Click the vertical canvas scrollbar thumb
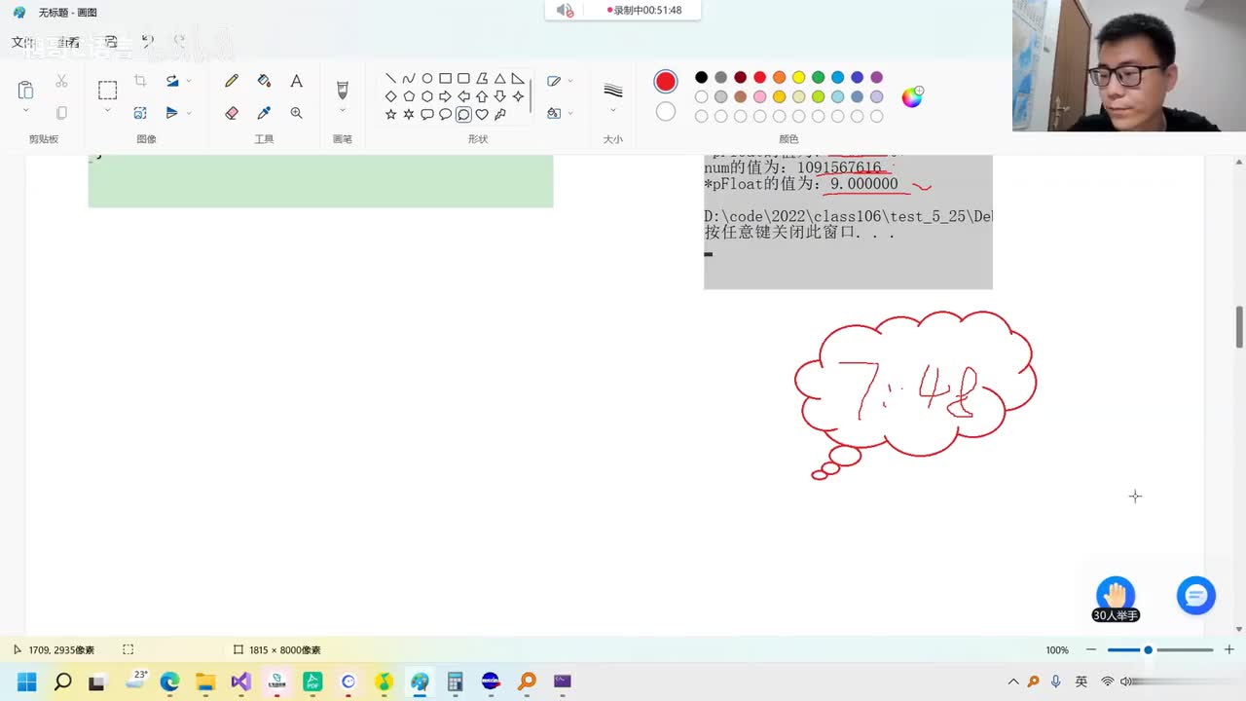The image size is (1246, 701). click(x=1239, y=326)
